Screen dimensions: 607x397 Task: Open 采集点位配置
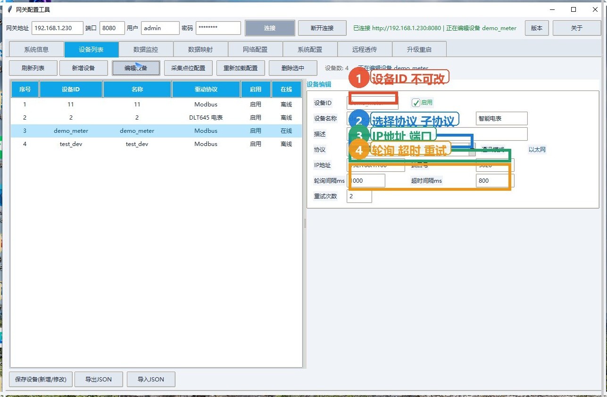click(188, 68)
